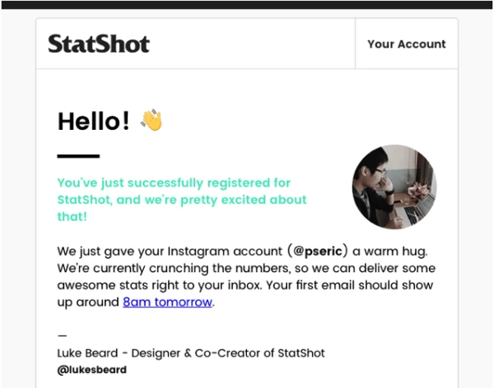Click the Luke Beard name in signature
The width and height of the screenshot is (494, 388).
[x=87, y=353]
